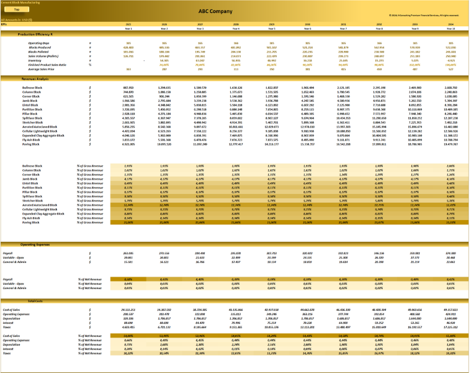Select Year 1 Payroll % of Net Revenue cell
Image resolution: width=471 pixels, height=373 pixels.
coord(128,280)
